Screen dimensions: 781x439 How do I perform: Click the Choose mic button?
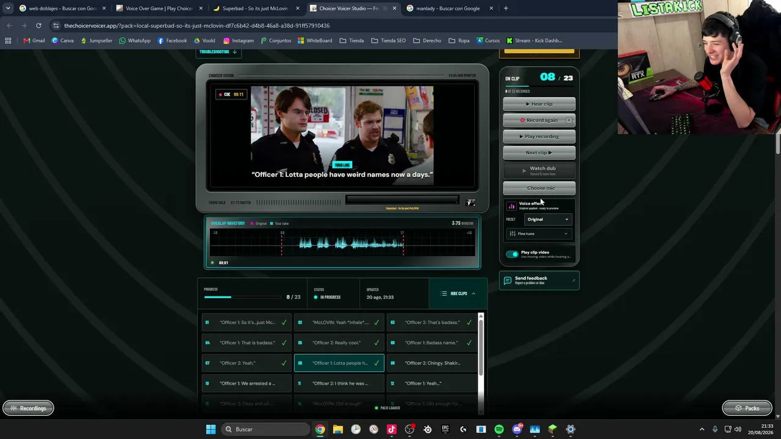[x=539, y=188]
